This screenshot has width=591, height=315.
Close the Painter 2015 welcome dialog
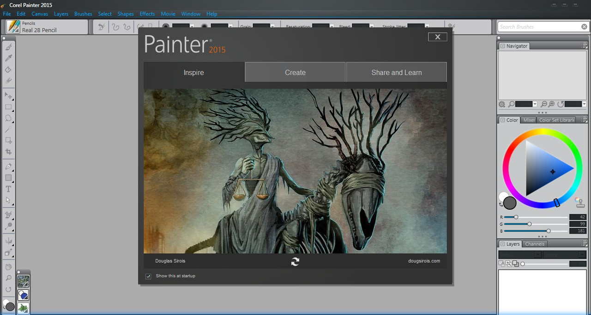(438, 37)
